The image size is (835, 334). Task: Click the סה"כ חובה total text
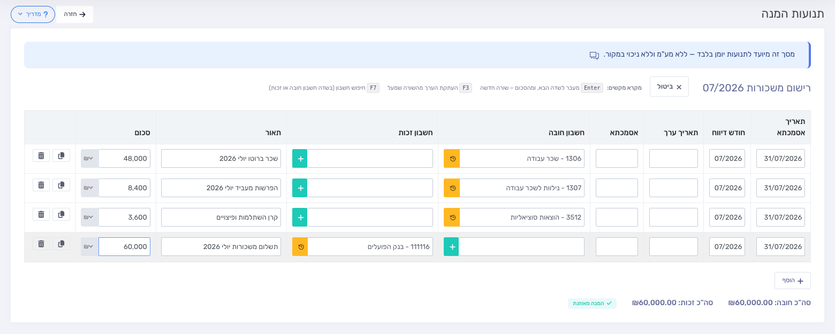pos(770,302)
